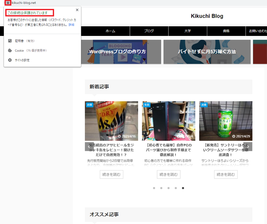Click the Cookie icon
Viewport: 267px width, 224px height.
coord(10,50)
